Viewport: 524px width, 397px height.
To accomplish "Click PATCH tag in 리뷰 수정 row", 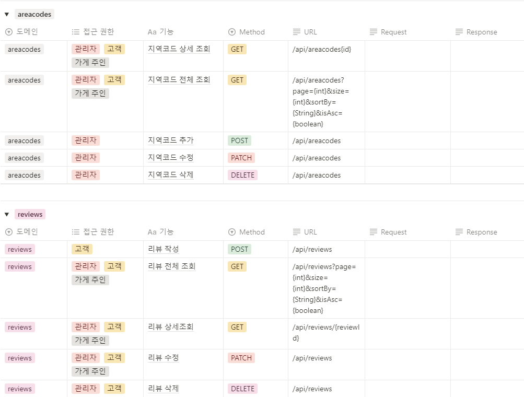I will (x=241, y=358).
